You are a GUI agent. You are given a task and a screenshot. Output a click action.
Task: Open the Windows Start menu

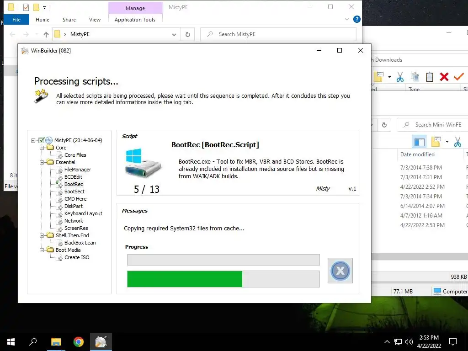tap(11, 342)
